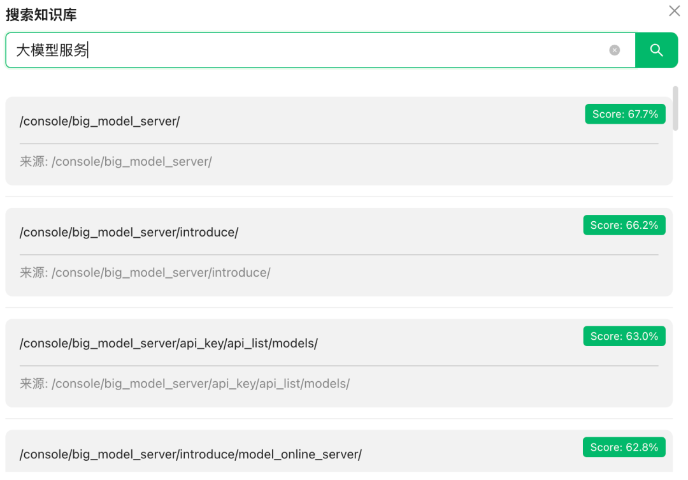Click the Score: 67.7% badge
The height and width of the screenshot is (480, 688).
(x=625, y=114)
